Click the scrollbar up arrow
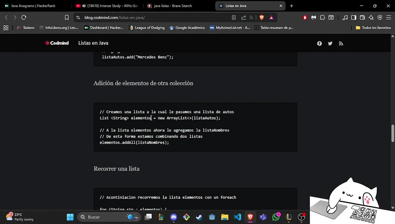The height and width of the screenshot is (224, 395). [x=393, y=36]
